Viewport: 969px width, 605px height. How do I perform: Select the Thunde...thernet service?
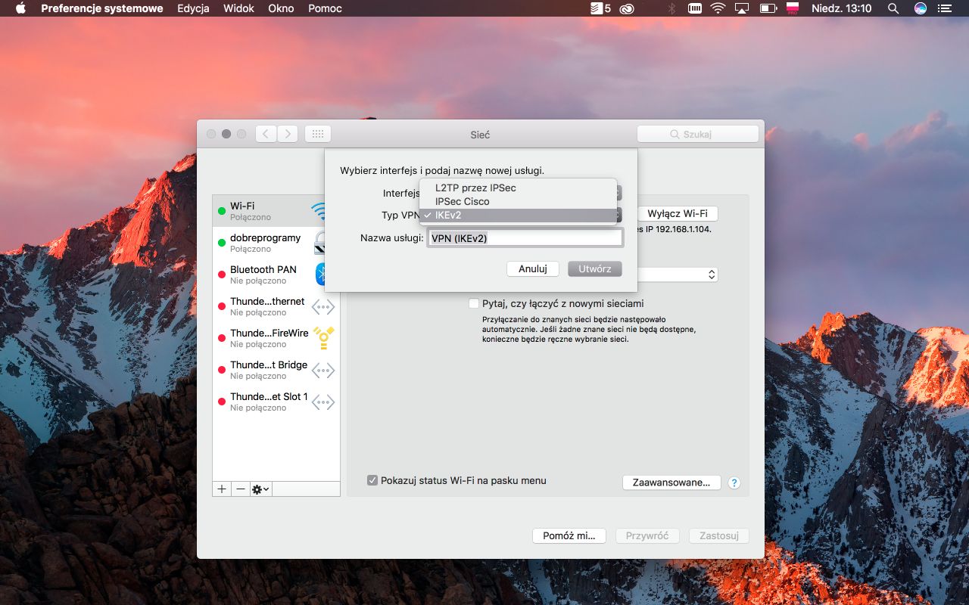[276, 306]
